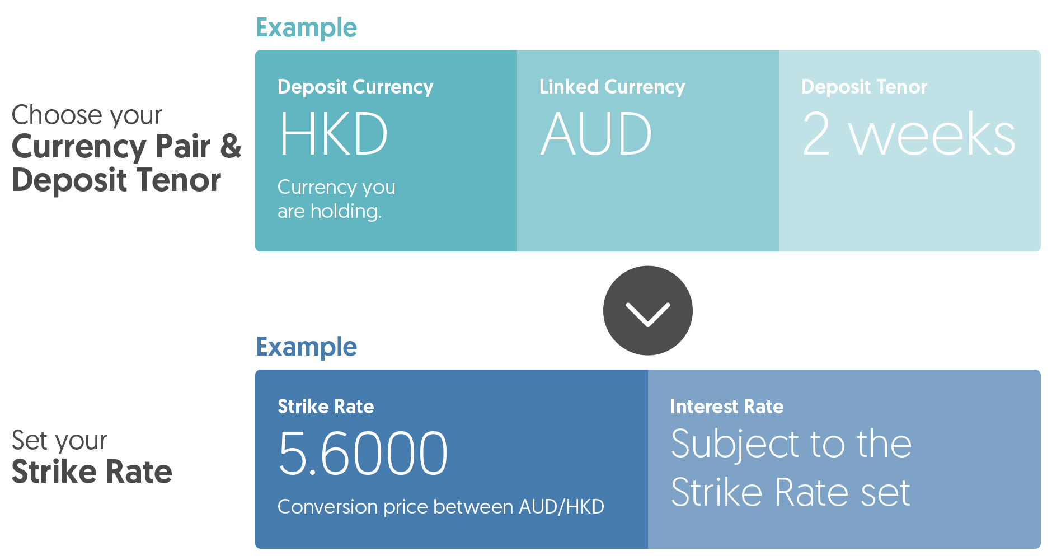1052x560 pixels.
Task: Click the "Currency you are holding." caption
Action: (336, 199)
